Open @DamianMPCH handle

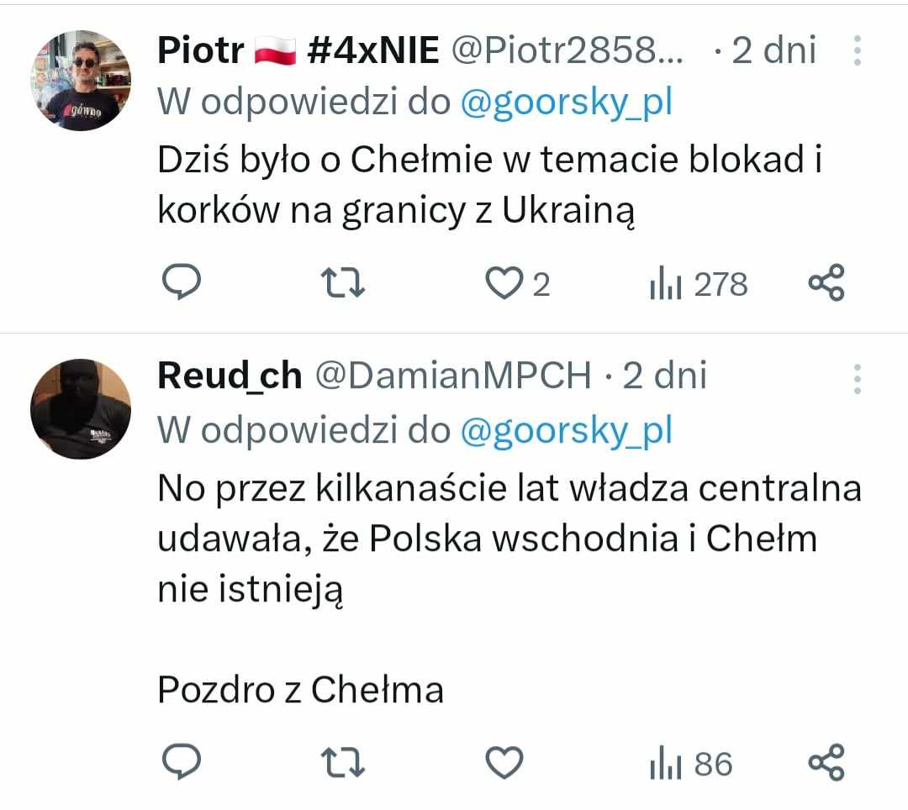click(453, 376)
